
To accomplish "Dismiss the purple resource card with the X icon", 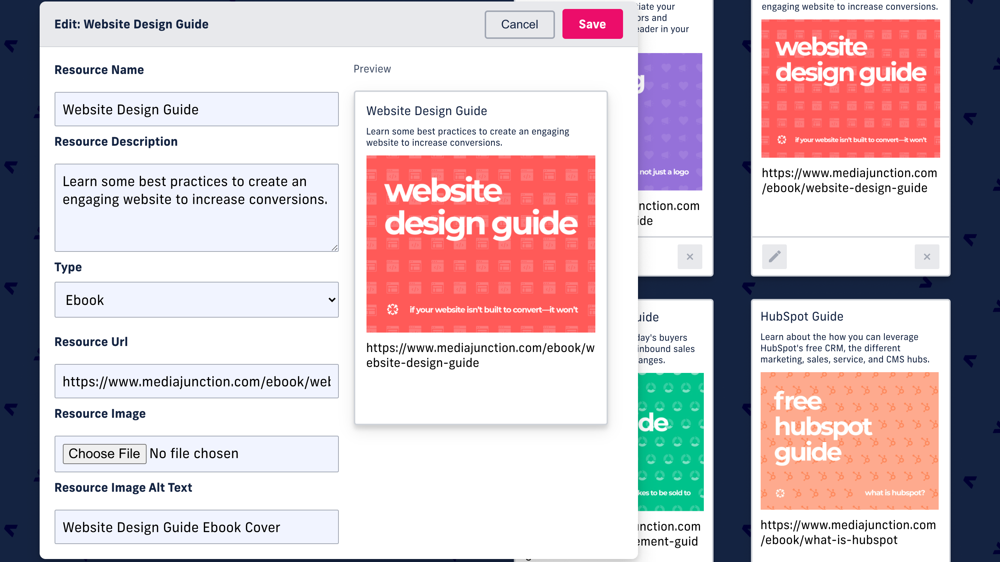I will (x=690, y=256).
